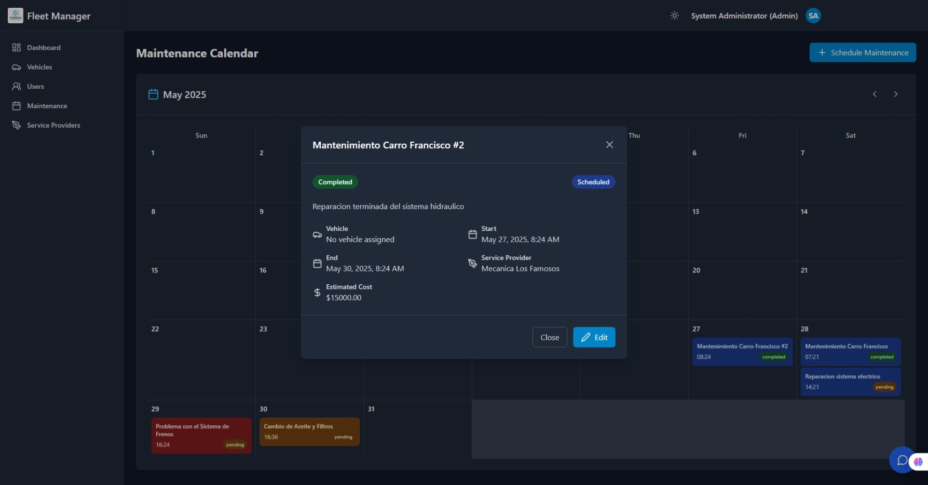This screenshot has width=928, height=485.
Task: Click the Schedule Maintenance button
Action: click(863, 52)
